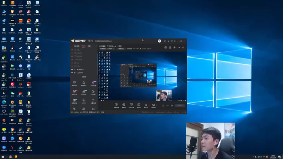Screen dimensions: 283x159
Task: Click the gift box icon in header
Action: click(x=174, y=47)
